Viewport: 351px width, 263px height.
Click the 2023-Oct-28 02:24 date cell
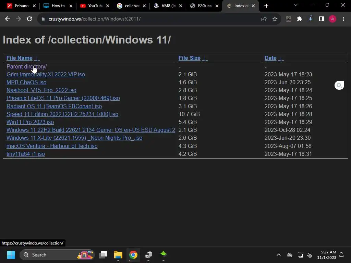[288, 130]
